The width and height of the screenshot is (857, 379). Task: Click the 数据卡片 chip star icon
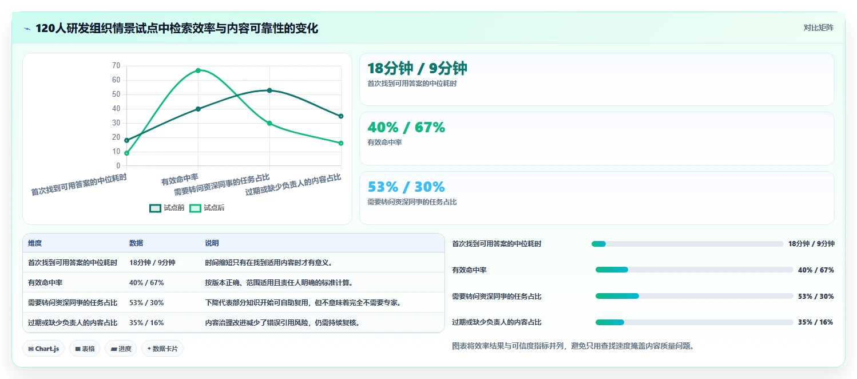[149, 349]
